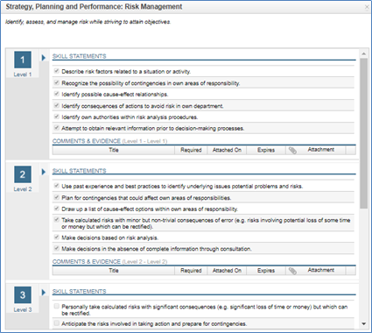Image resolution: width=372 pixels, height=333 pixels.
Task: Click Level 2 Attachment column header
Action: coord(320,271)
